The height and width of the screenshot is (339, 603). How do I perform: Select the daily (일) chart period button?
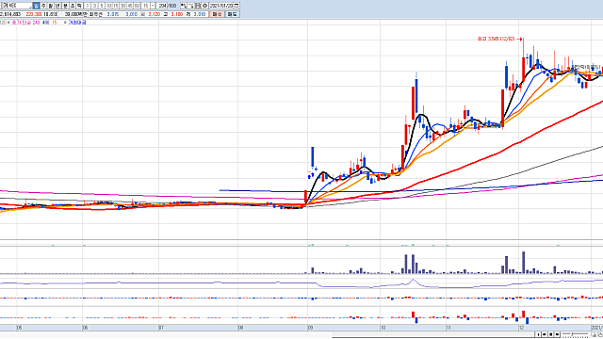(x=36, y=6)
